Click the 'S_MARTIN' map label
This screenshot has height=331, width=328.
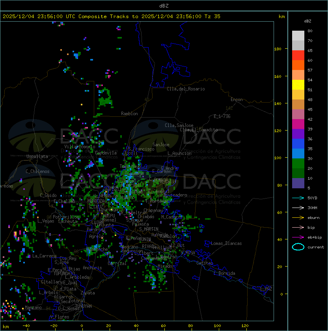[x=149, y=229]
